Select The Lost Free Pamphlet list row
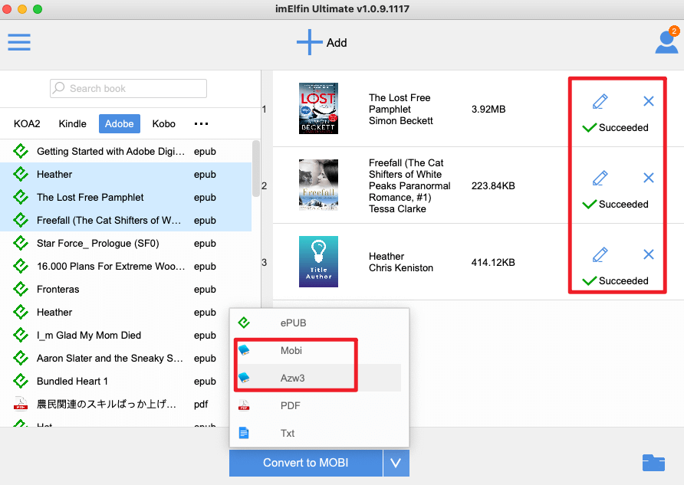The image size is (684, 485). (126, 198)
